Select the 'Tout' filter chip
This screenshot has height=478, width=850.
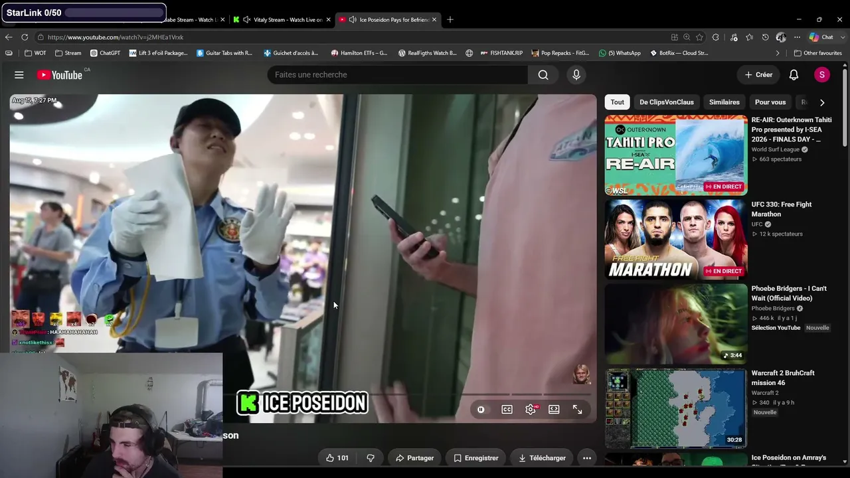click(618, 102)
